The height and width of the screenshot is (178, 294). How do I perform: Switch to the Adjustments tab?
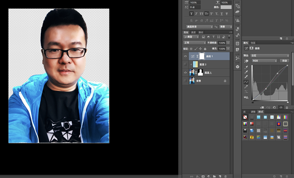coord(253,112)
